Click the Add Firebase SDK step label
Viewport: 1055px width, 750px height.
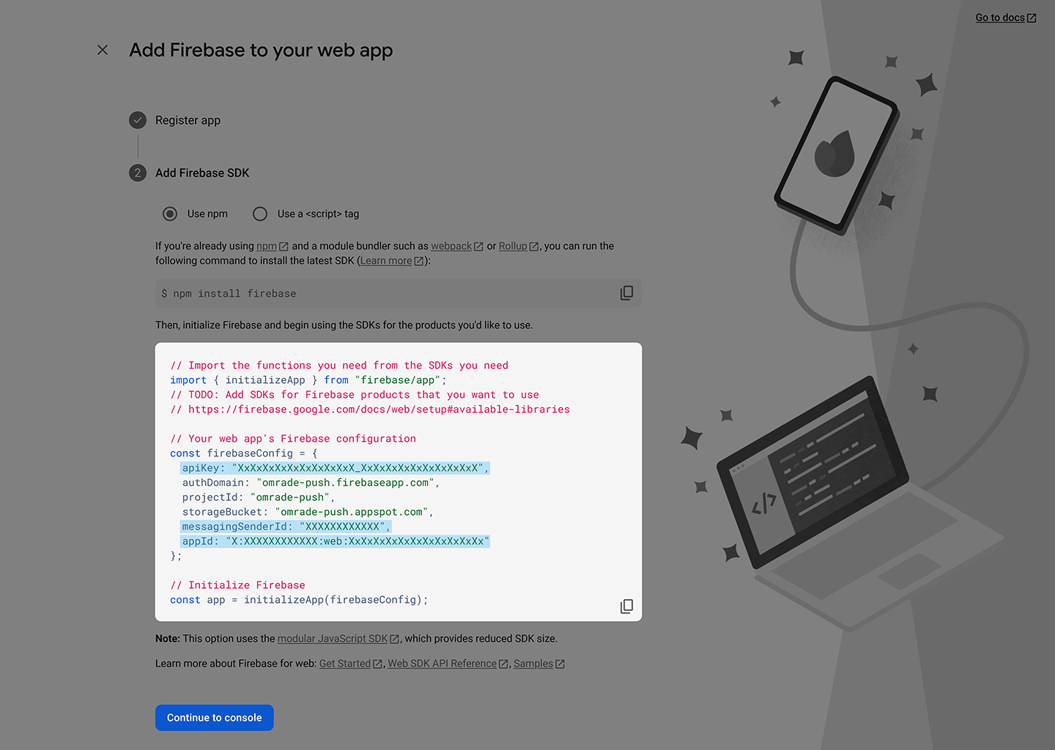202,173
